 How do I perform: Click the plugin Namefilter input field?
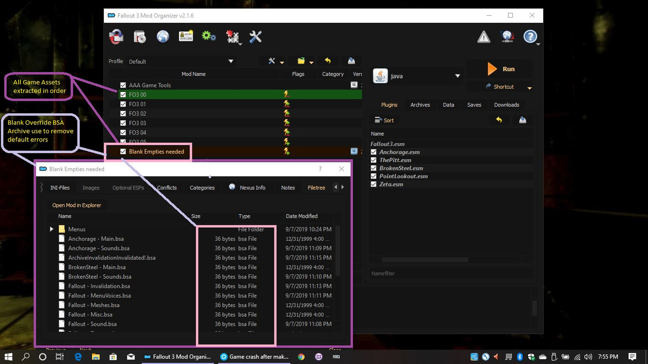[x=452, y=274]
